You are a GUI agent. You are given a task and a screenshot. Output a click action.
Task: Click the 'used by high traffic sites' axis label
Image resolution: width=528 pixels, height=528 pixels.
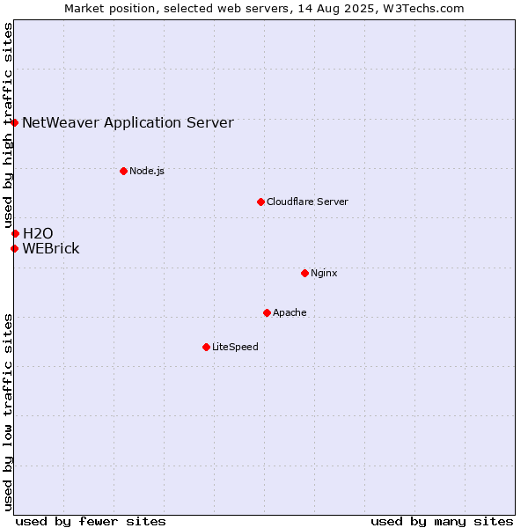coord(7,126)
